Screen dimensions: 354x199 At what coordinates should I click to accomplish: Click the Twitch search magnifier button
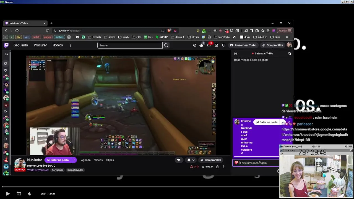[166, 45]
